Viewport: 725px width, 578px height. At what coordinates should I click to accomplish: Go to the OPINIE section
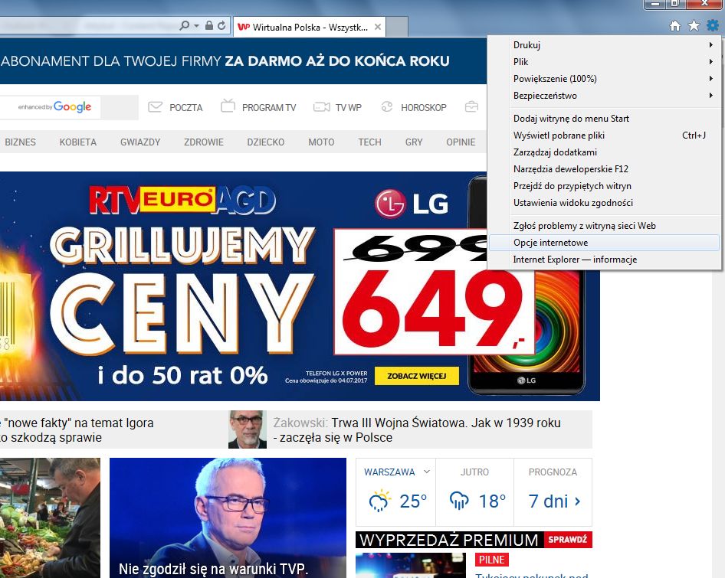pos(461,142)
